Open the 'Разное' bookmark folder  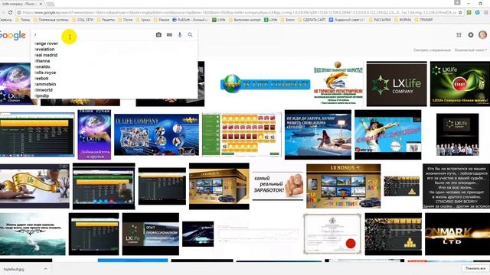(162, 20)
